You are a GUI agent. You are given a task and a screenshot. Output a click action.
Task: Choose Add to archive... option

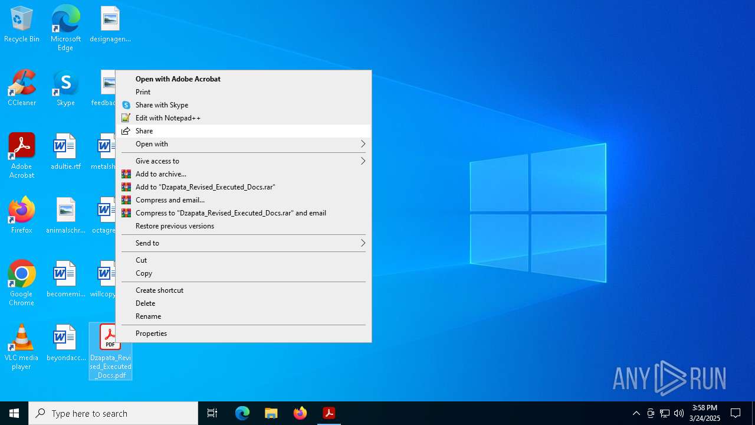[244, 174]
